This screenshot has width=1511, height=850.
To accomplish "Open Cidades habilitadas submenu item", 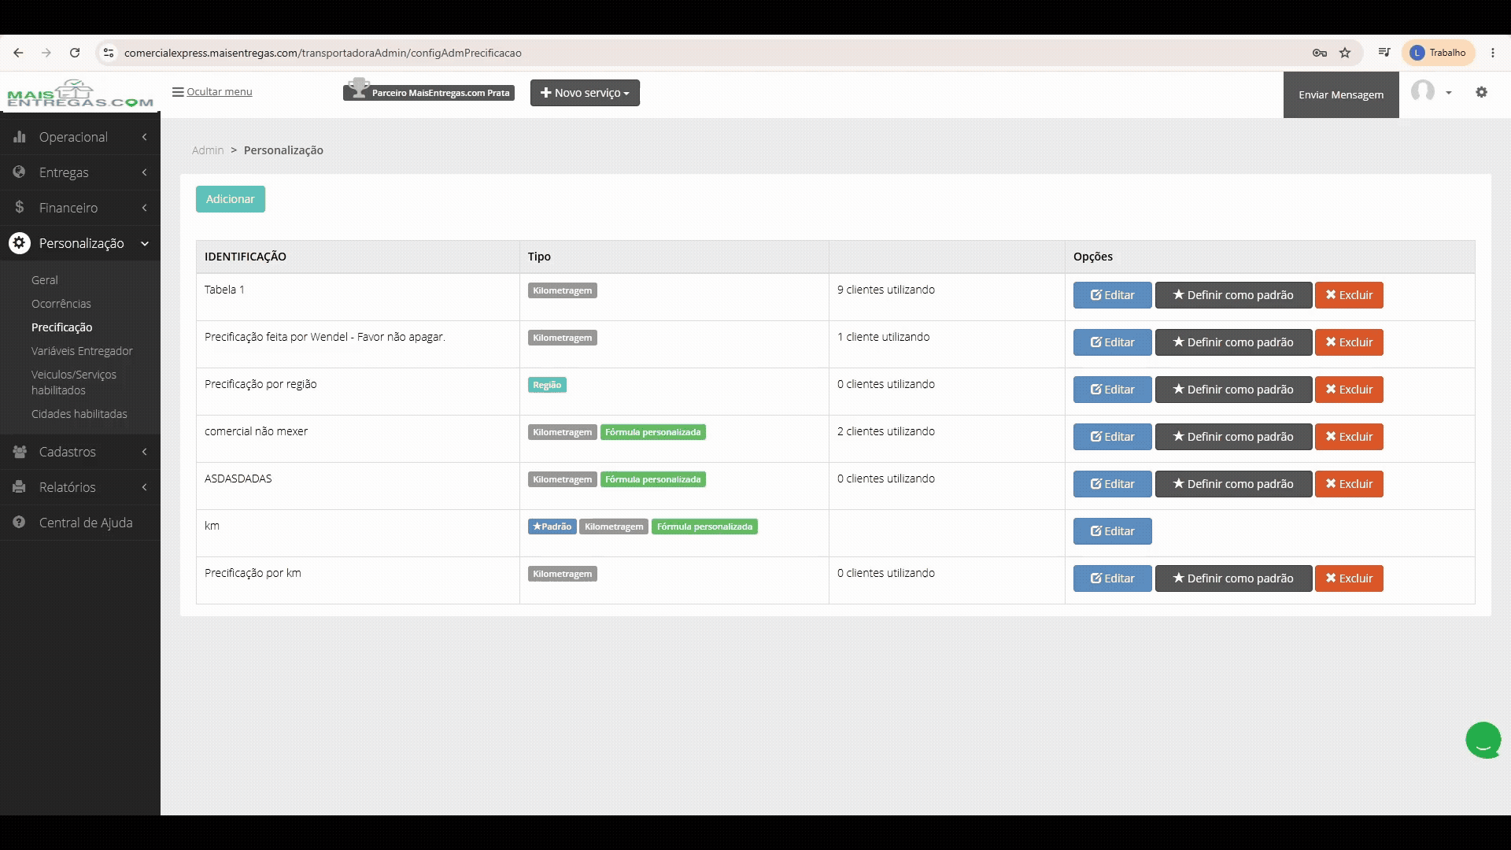I will [x=79, y=414].
